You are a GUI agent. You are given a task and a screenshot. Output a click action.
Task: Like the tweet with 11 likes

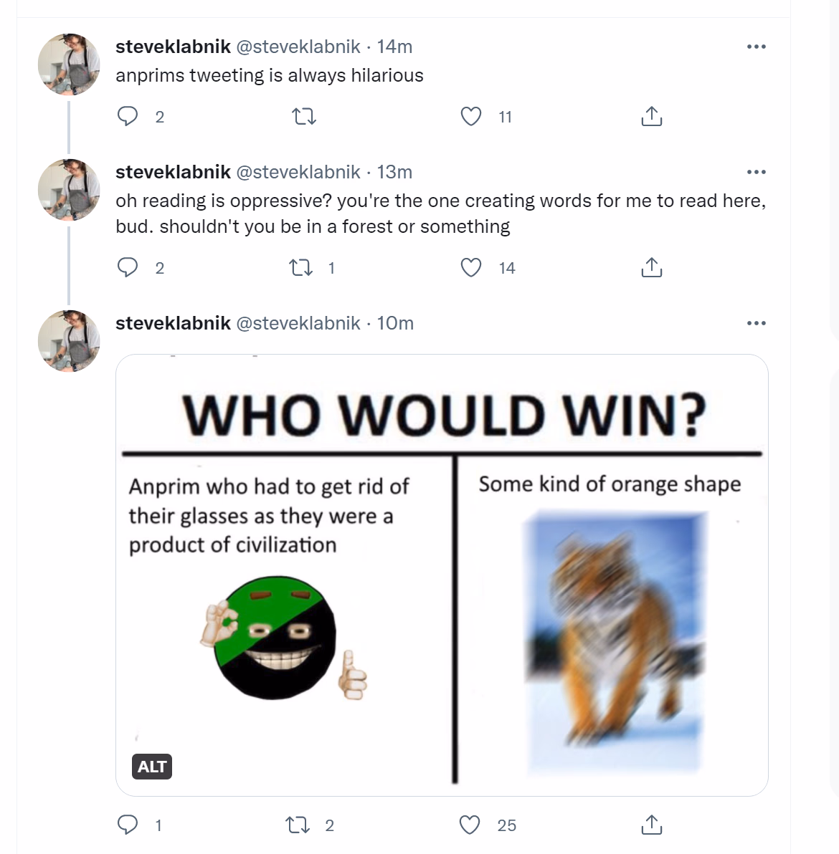coord(471,117)
